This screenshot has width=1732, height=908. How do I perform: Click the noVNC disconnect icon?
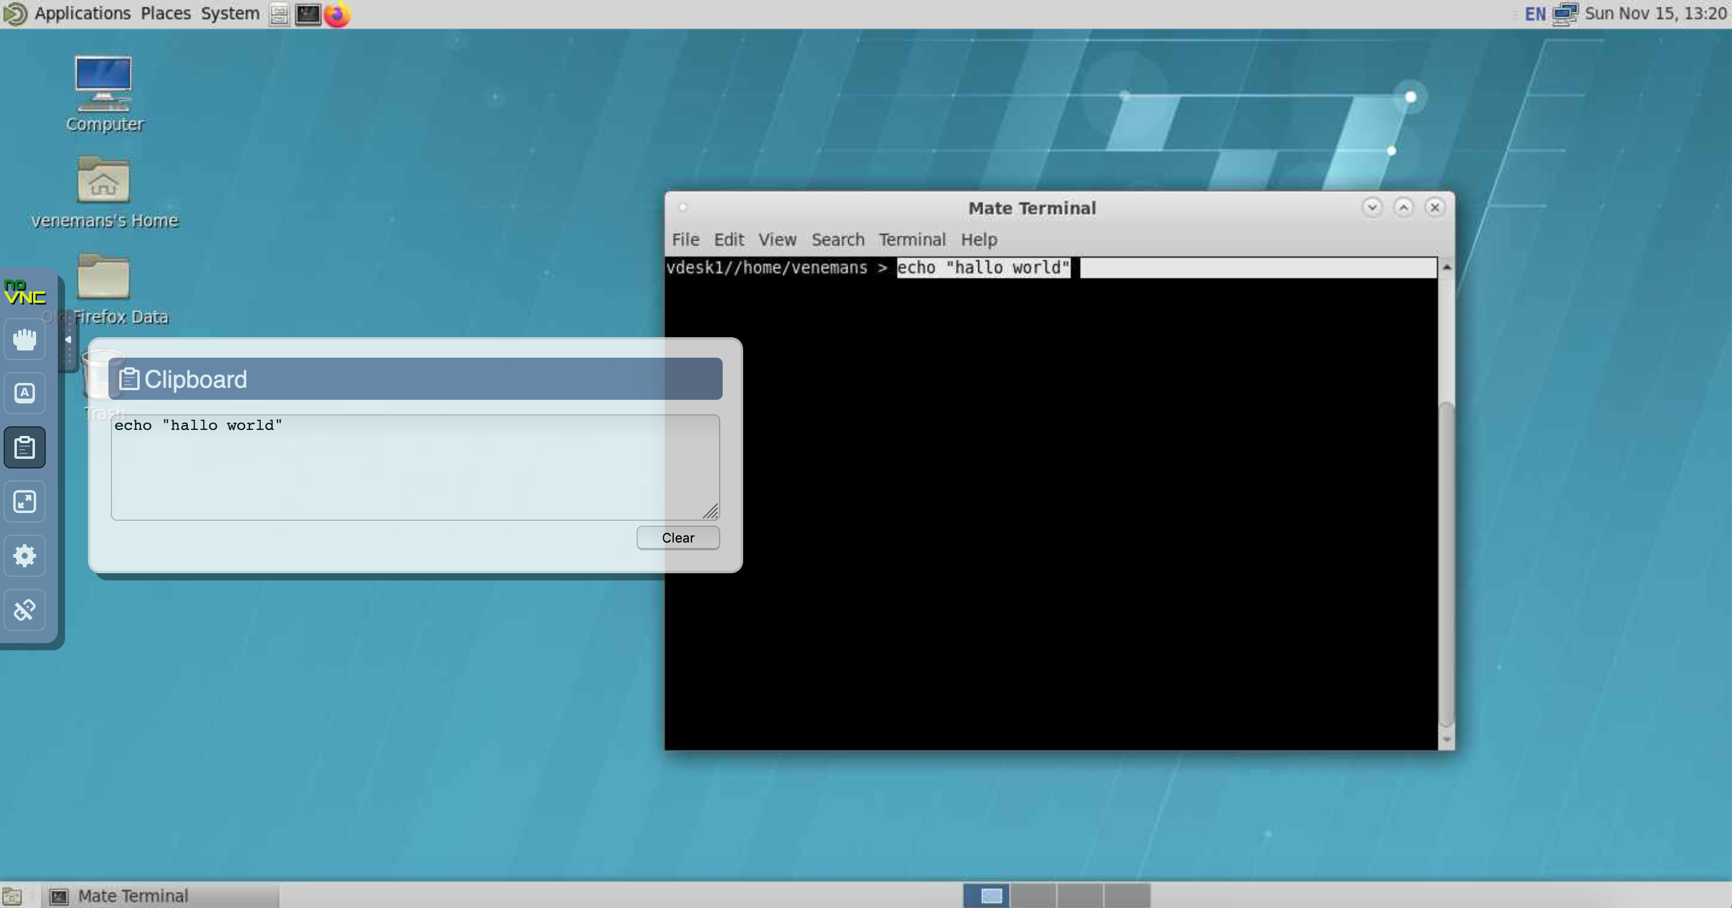click(x=25, y=609)
